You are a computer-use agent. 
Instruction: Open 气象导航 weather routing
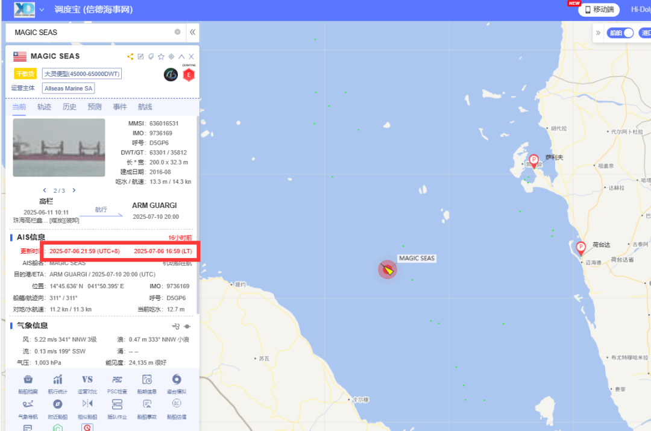point(28,409)
